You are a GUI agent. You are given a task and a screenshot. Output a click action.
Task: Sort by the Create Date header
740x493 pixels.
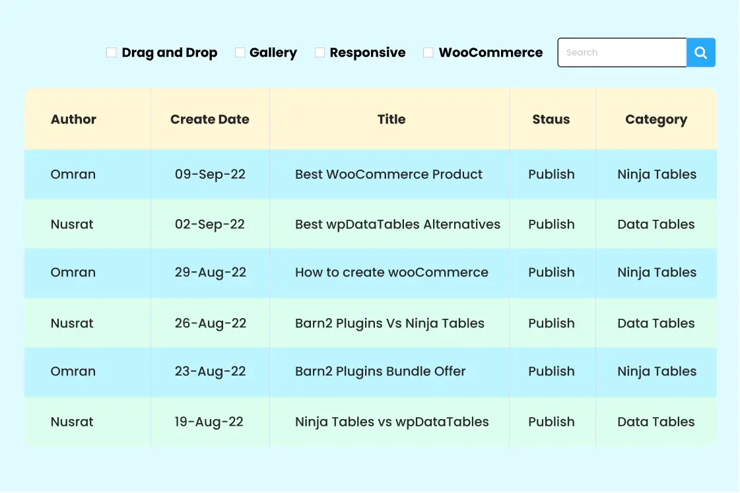pos(210,119)
